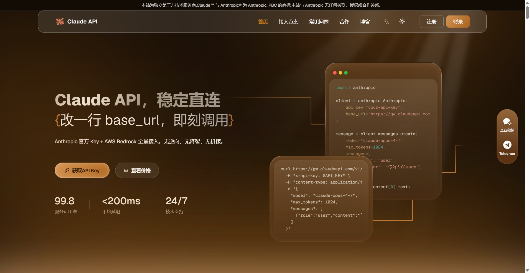
Task: Open the 接入方案 nav item
Action: tap(288, 22)
